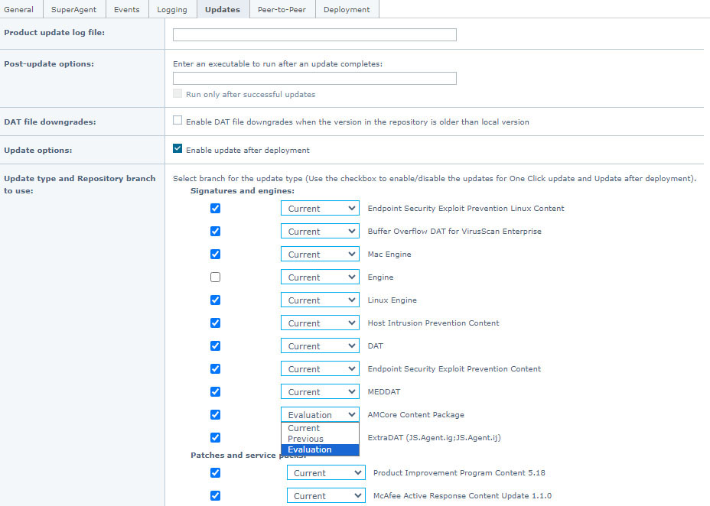Open McAfee Active Response Content Update dropdown
Screen dimensions: 710x506
pyautogui.click(x=326, y=495)
